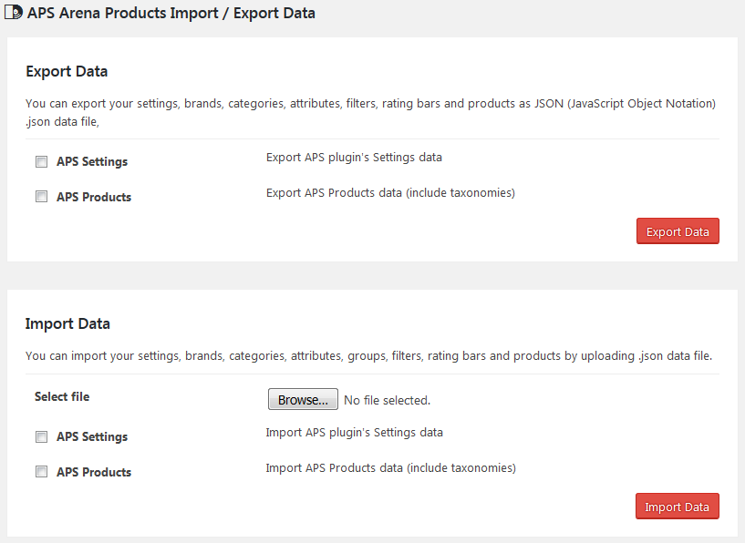Click 'Select file' label
Image resolution: width=745 pixels, height=543 pixels.
pyautogui.click(x=62, y=396)
